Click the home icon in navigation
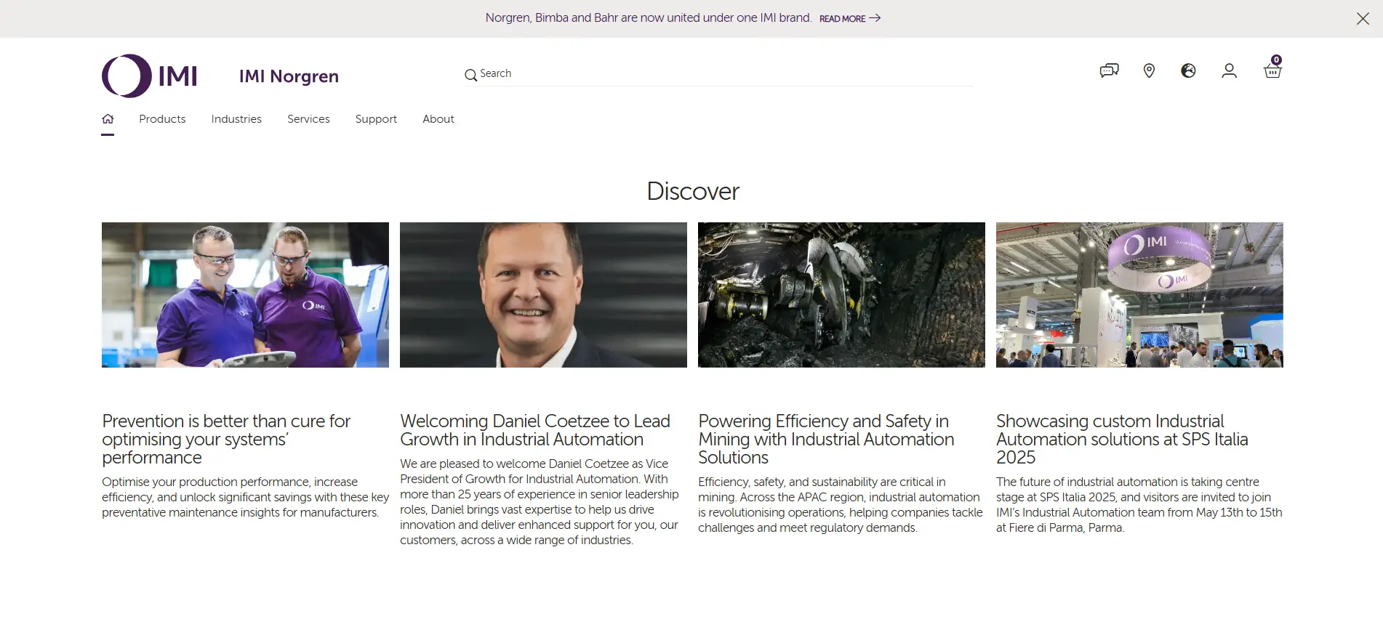 click(x=108, y=119)
